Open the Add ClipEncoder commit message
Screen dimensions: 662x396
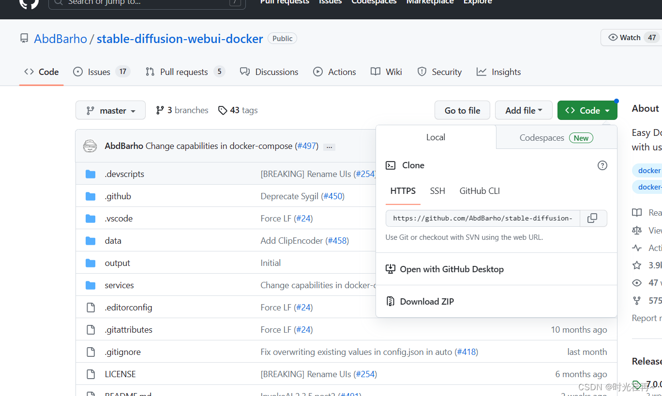[x=292, y=241]
